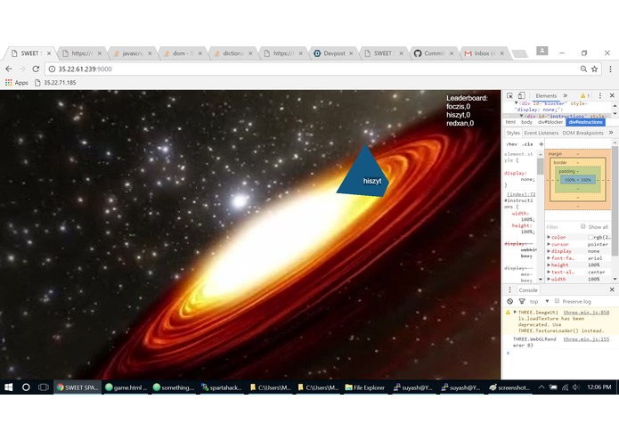Viewport: 619px width, 440px height.
Task: Open the three.min.js:155 source link
Action: tap(586, 339)
